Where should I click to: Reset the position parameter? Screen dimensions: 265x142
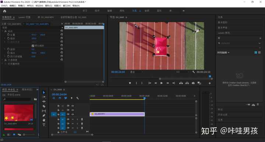pos(62,34)
